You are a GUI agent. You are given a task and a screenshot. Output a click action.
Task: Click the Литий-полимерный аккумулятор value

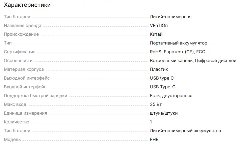pyautogui.click(x=185, y=131)
